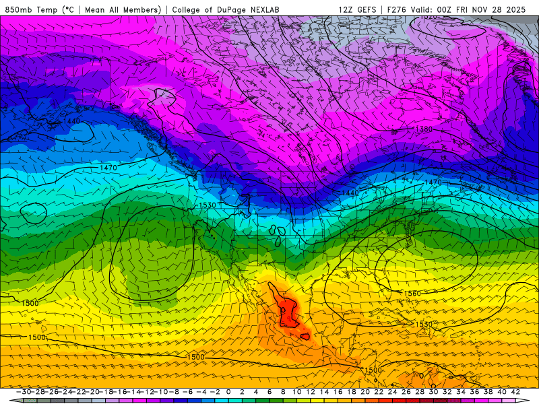Click the "-30" value on the color scale

[x=24, y=392]
